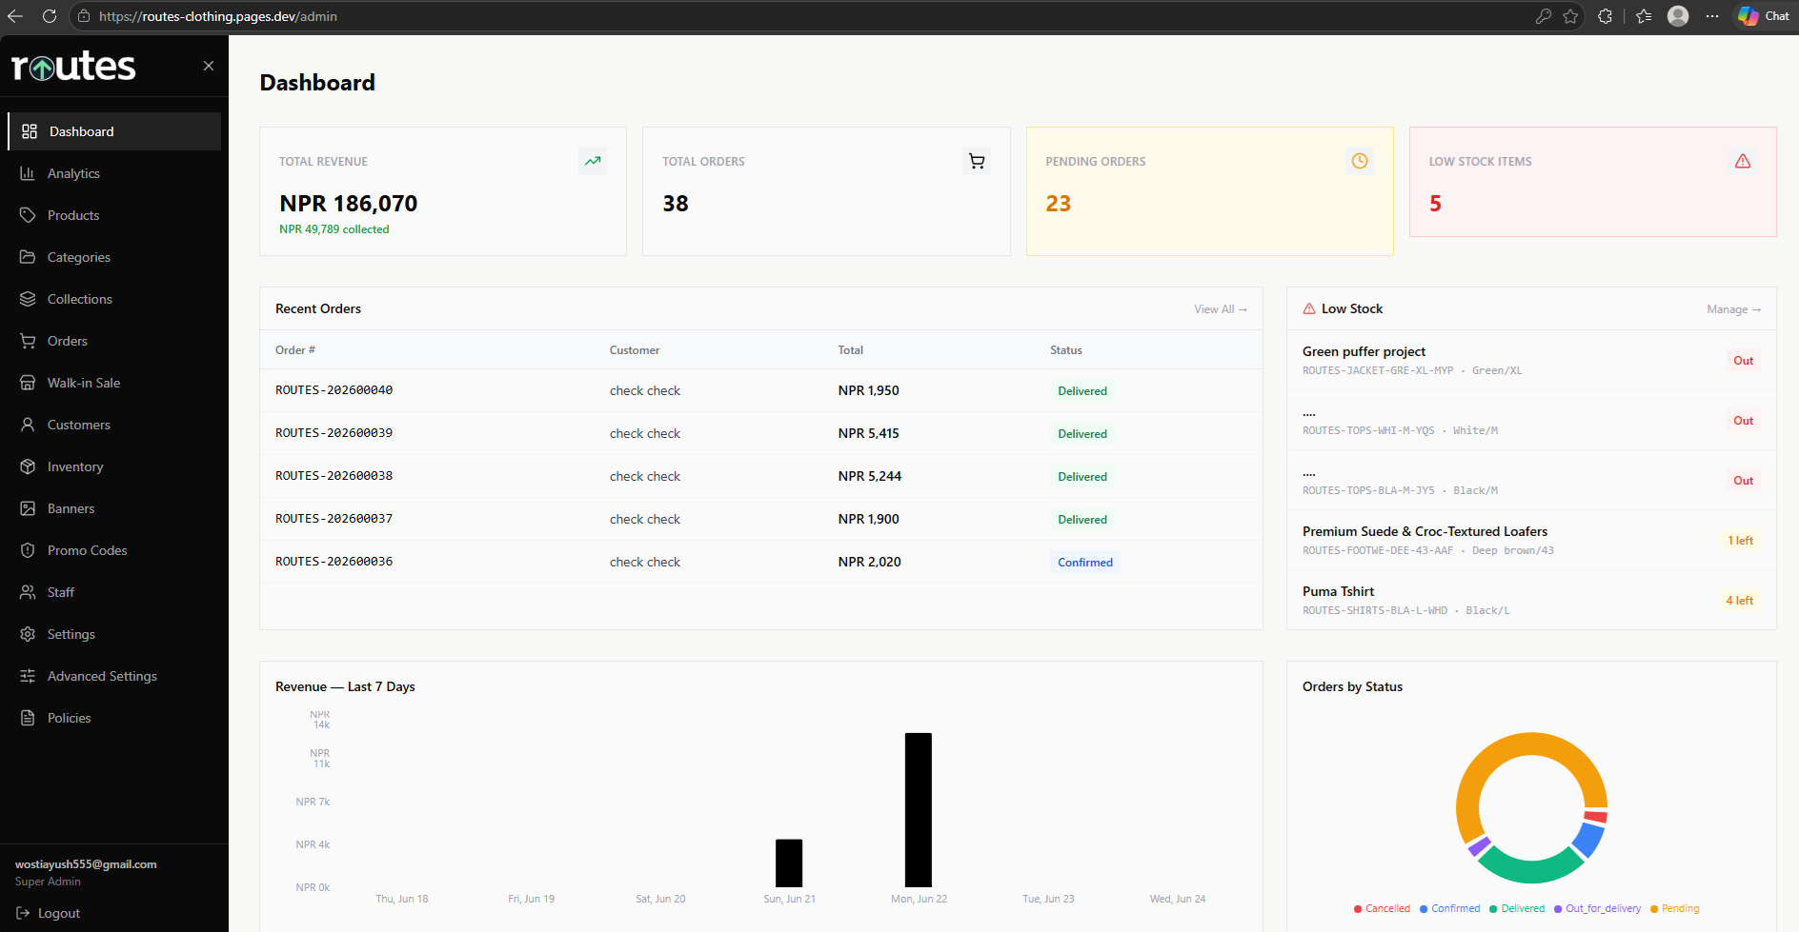Click the Total Orders shopping cart icon

click(x=977, y=161)
